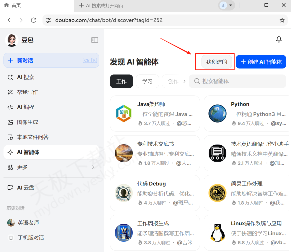Reload the page with the refresh icon

33,20
